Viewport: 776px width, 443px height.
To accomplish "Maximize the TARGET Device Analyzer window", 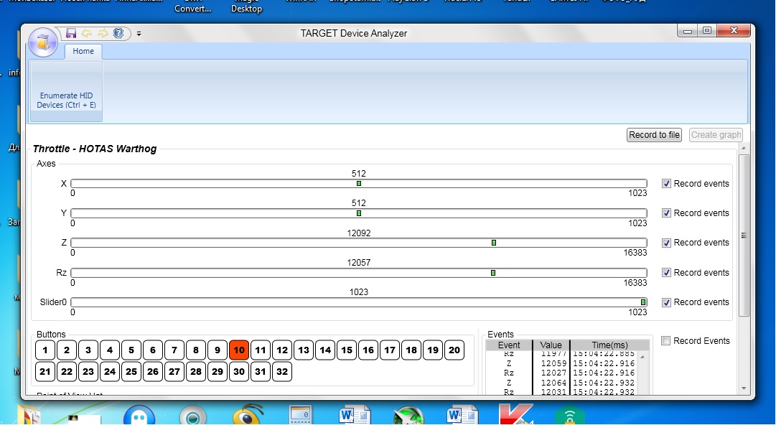I will (706, 31).
